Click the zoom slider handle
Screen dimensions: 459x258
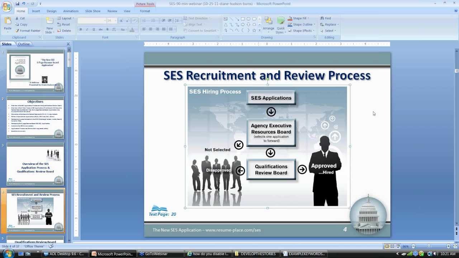[429, 246]
